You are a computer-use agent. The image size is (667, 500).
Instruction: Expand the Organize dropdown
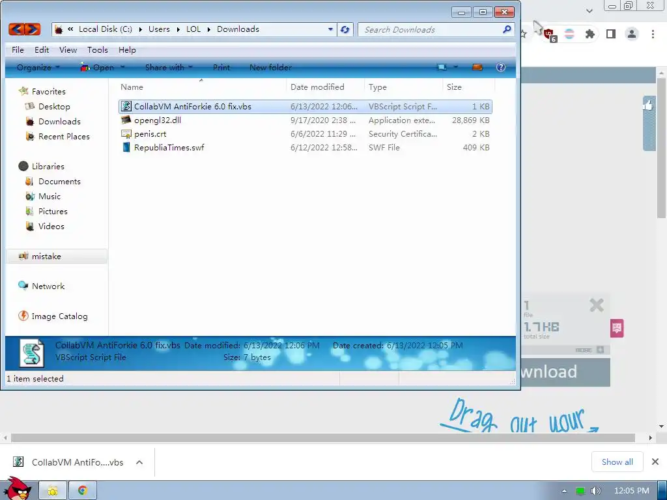tap(38, 67)
